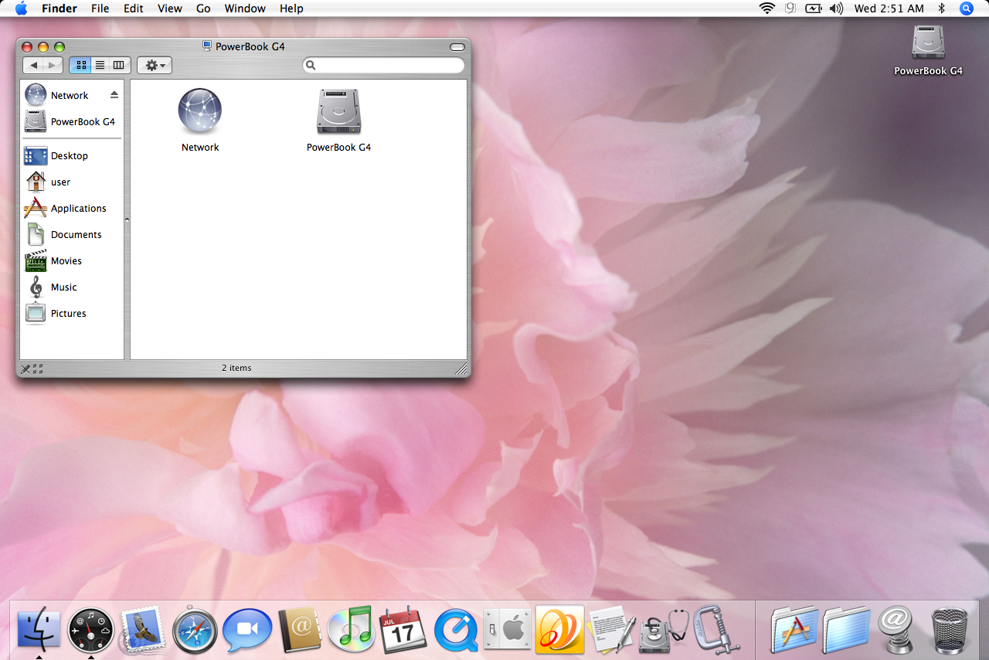Open the Bluetooth status menu

pyautogui.click(x=942, y=9)
